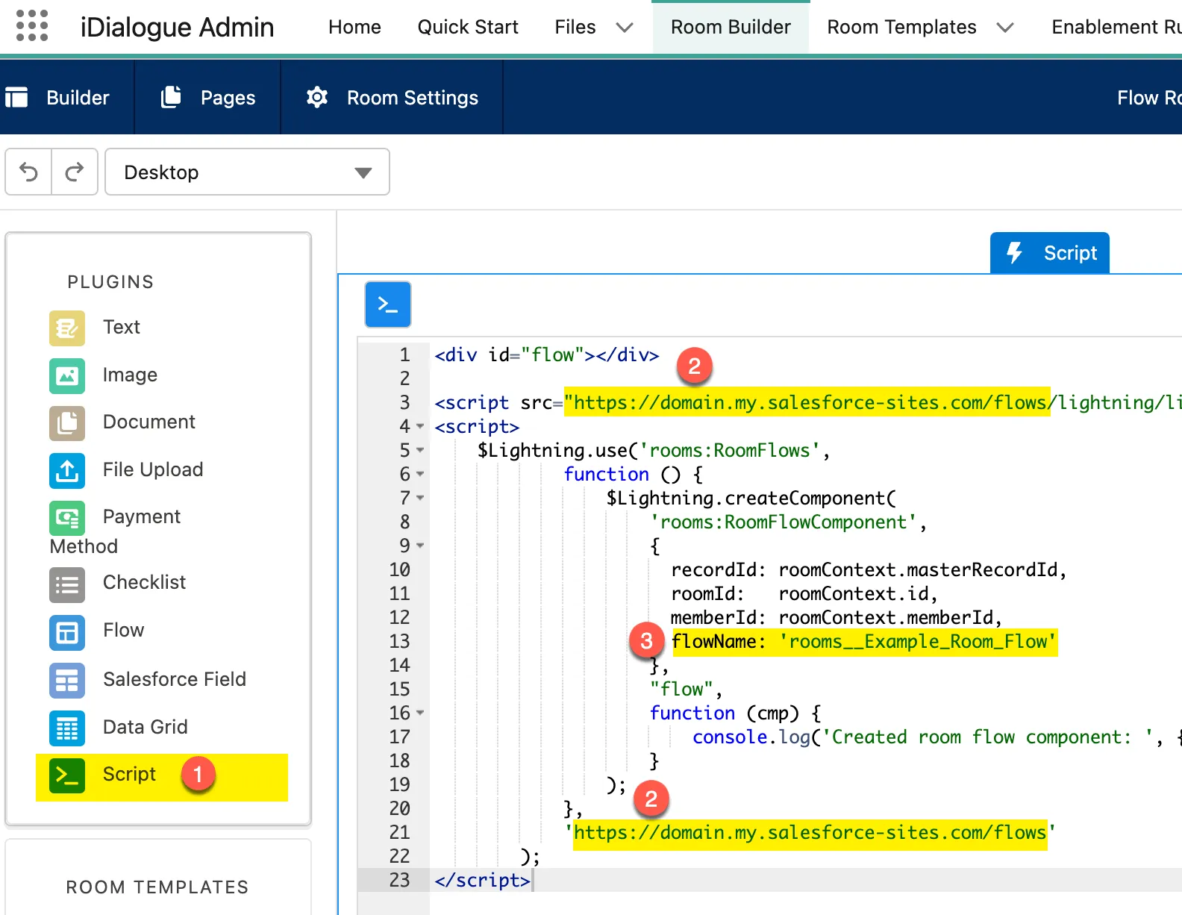Place cursor on the console.log line
The height and width of the screenshot is (915, 1182).
tap(936, 737)
